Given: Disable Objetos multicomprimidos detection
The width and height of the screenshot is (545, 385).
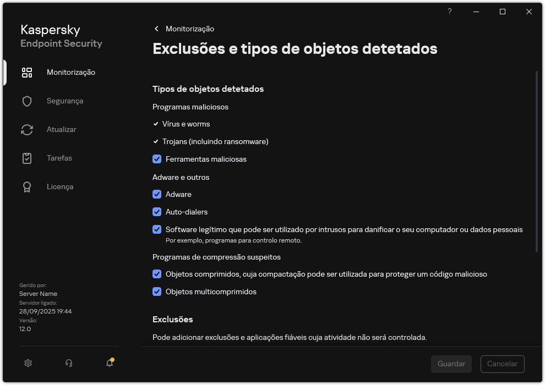Looking at the screenshot, I should [x=157, y=291].
